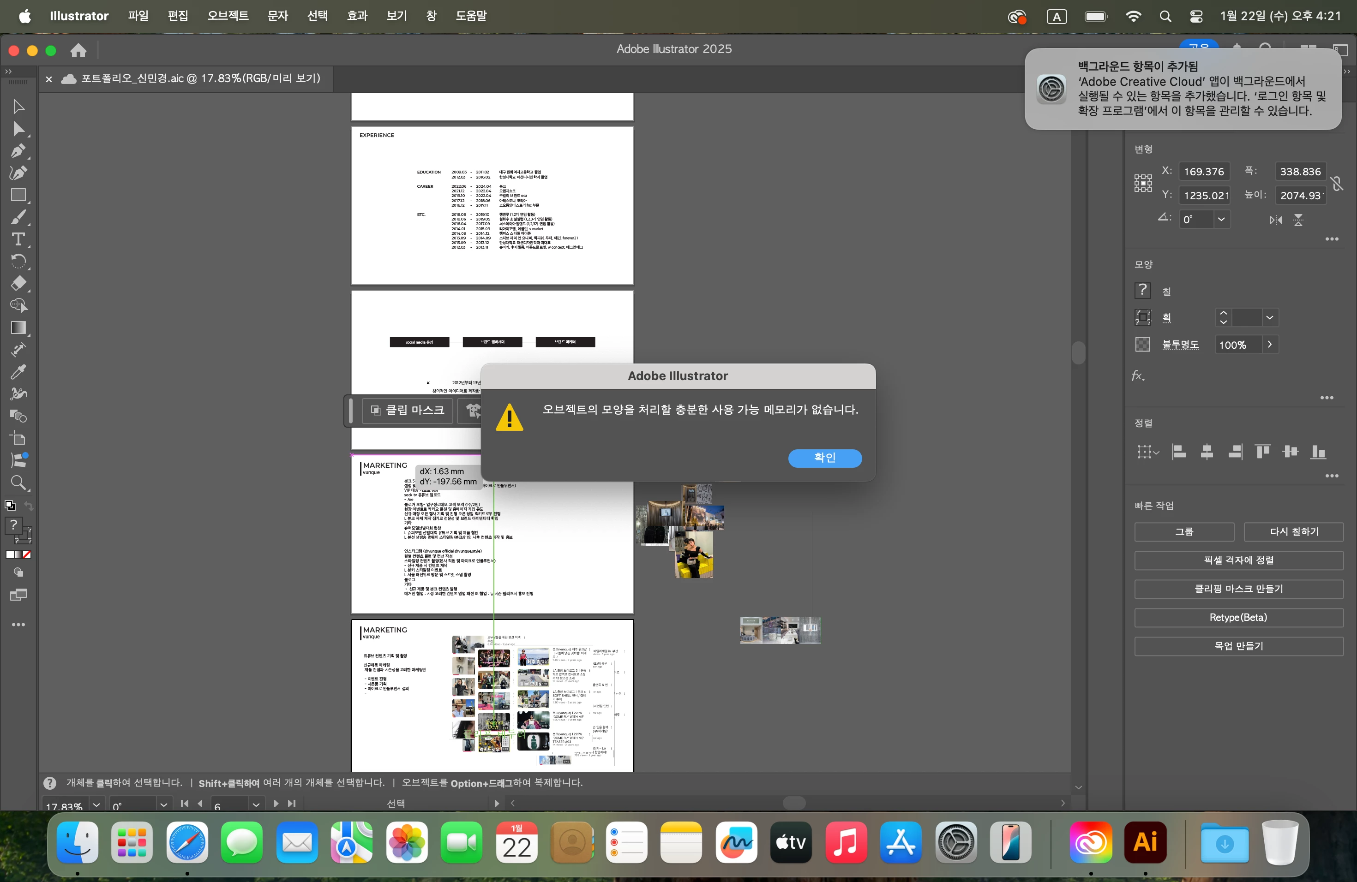Toggle constrain width and height proportions
Screen dimensions: 1357x882
point(1336,184)
